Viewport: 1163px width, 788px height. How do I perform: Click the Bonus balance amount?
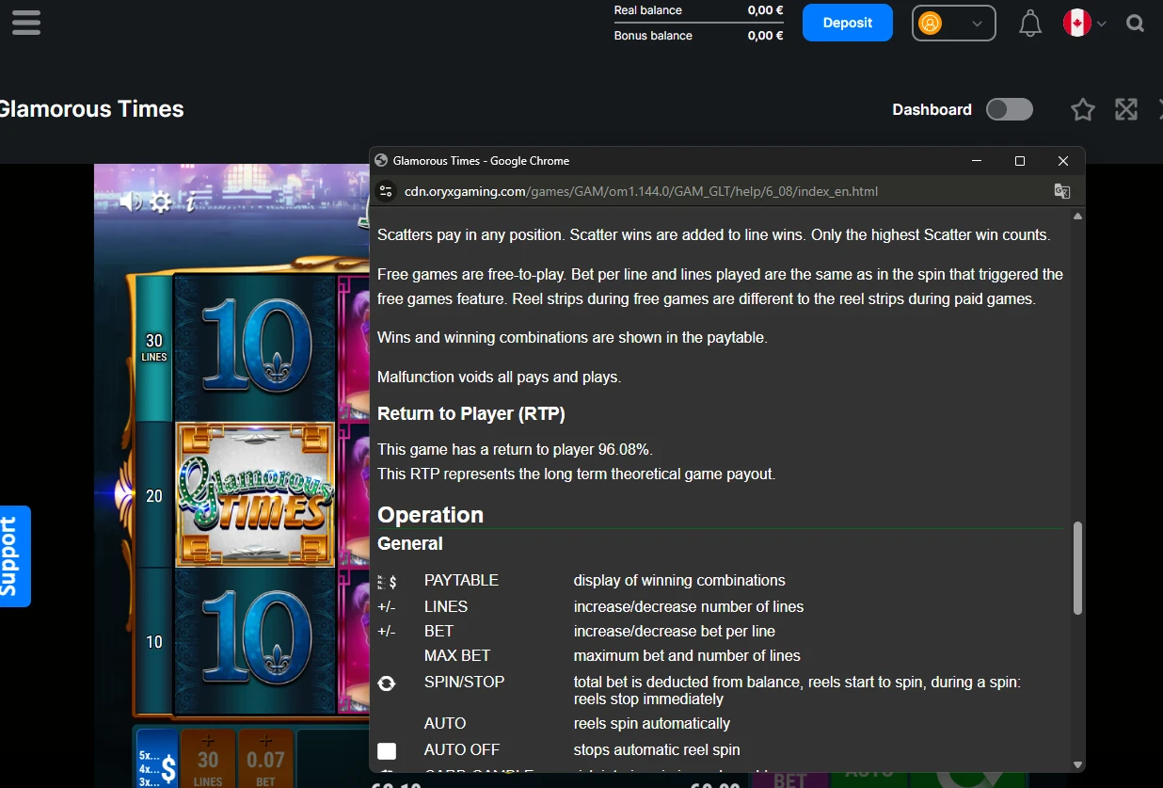click(765, 36)
